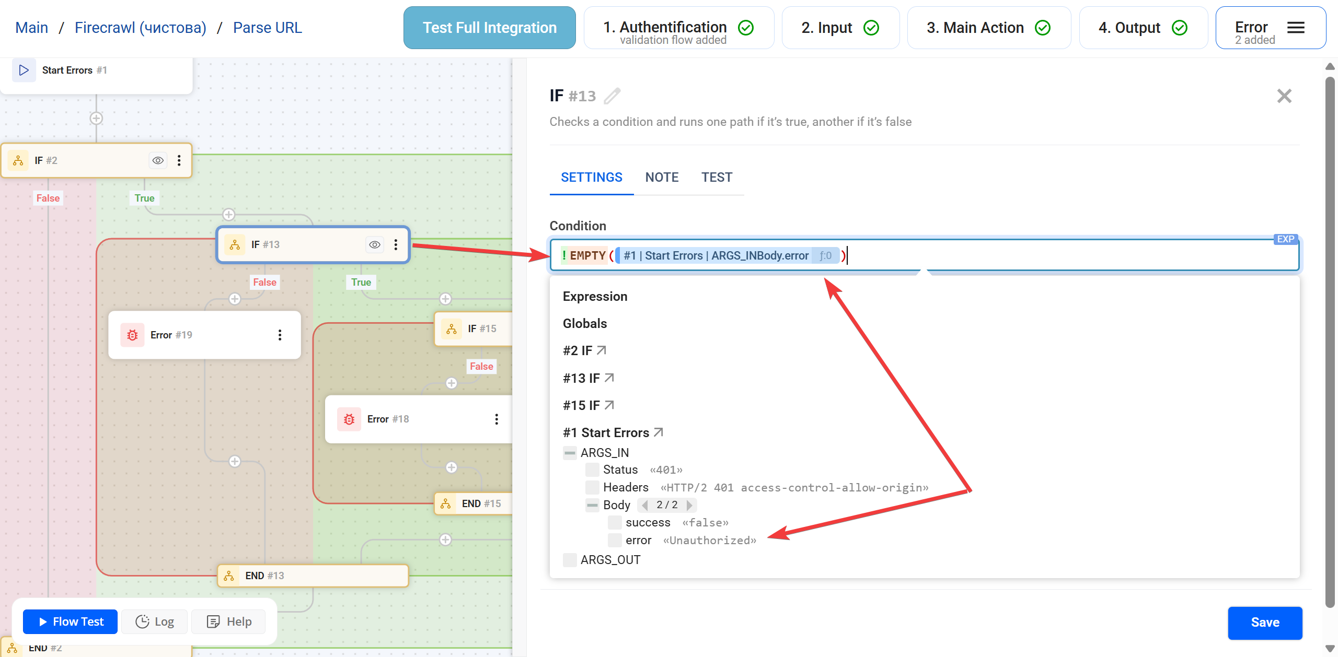
Task: Collapse the Body tree node
Action: coord(592,505)
